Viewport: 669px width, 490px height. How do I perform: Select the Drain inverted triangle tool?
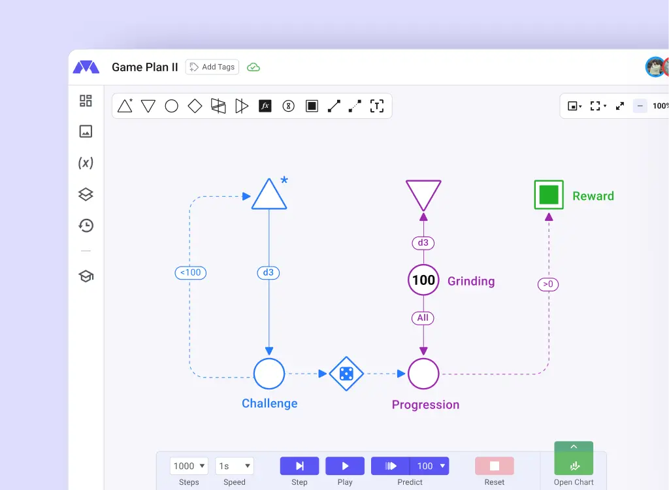pos(148,106)
